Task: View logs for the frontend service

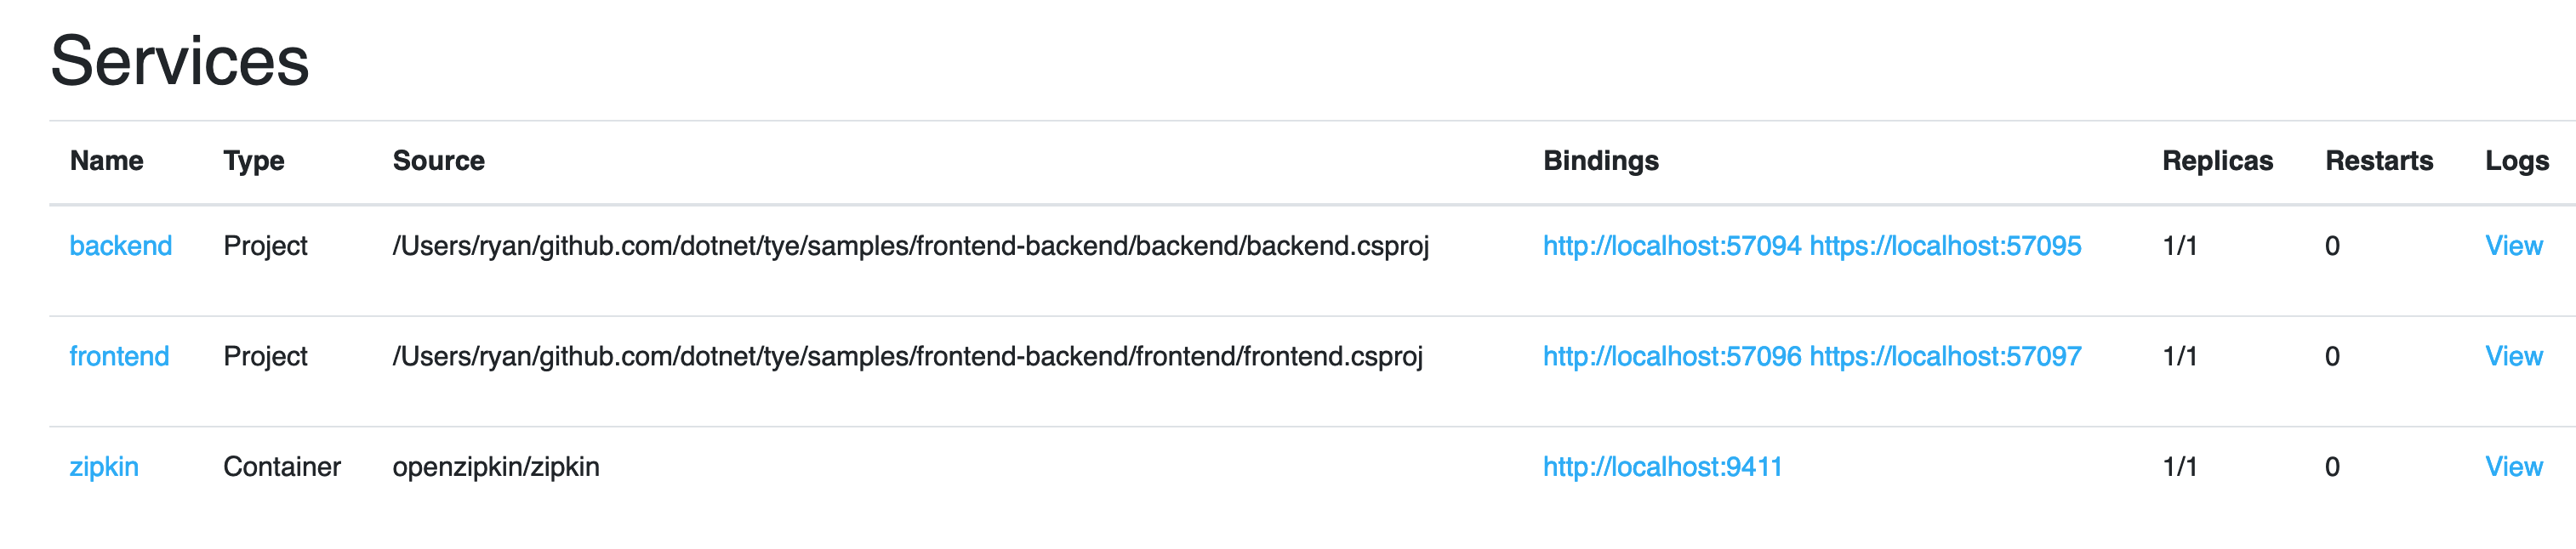Action: (2513, 356)
